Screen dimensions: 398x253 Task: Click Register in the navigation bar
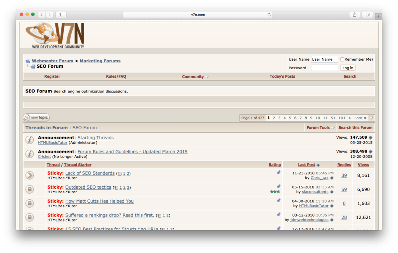click(52, 77)
